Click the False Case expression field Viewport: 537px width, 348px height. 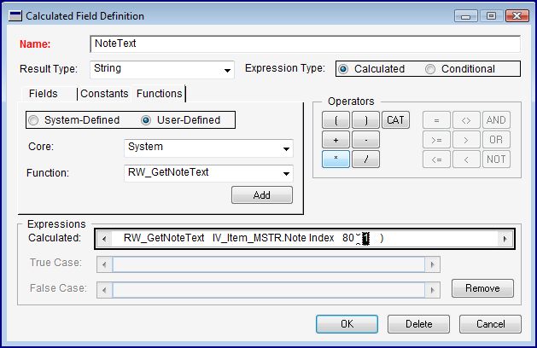pyautogui.click(x=268, y=290)
